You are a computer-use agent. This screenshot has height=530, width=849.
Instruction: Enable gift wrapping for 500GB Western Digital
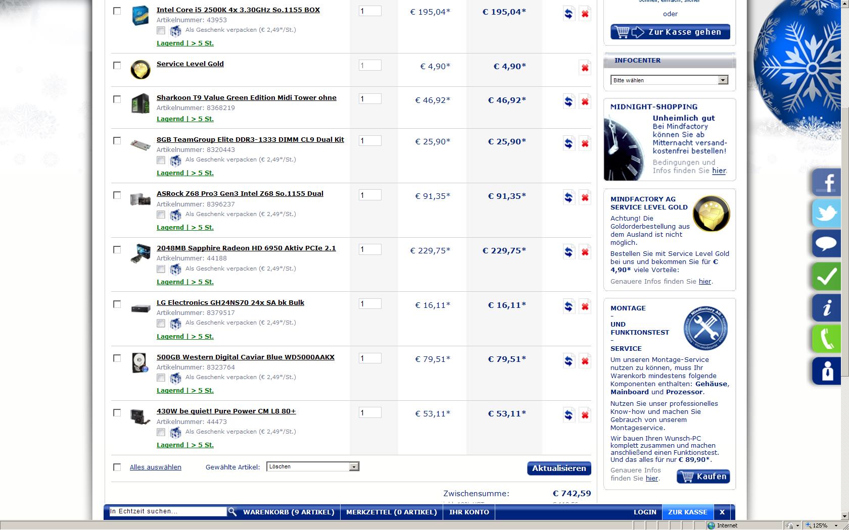tap(161, 378)
